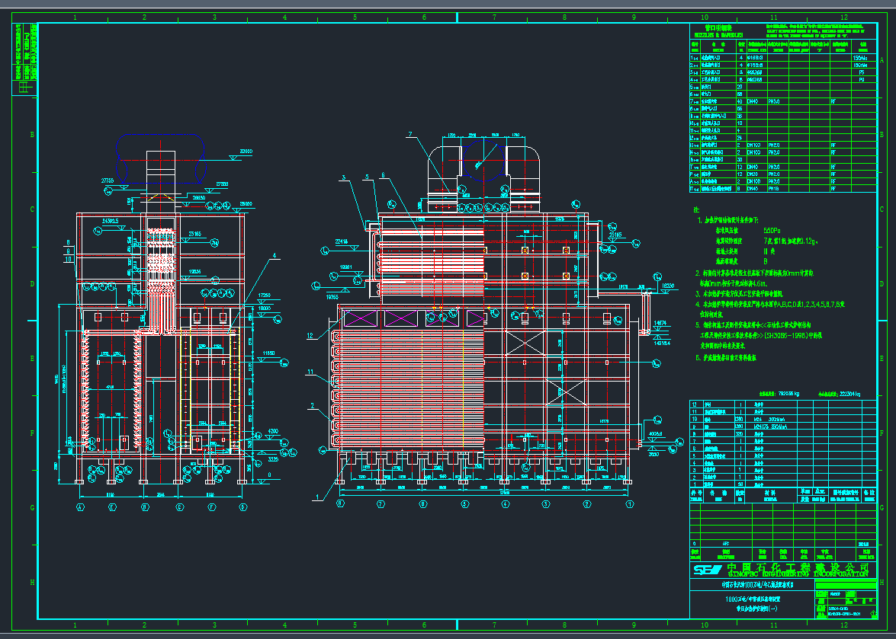
Task: Click callout number 1 at the bottom-left of right view
Action: click(316, 496)
